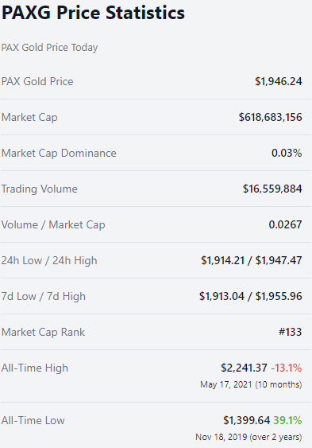Select the All-Time High price $2,241.37
This screenshot has width=312, height=448.
(x=245, y=368)
